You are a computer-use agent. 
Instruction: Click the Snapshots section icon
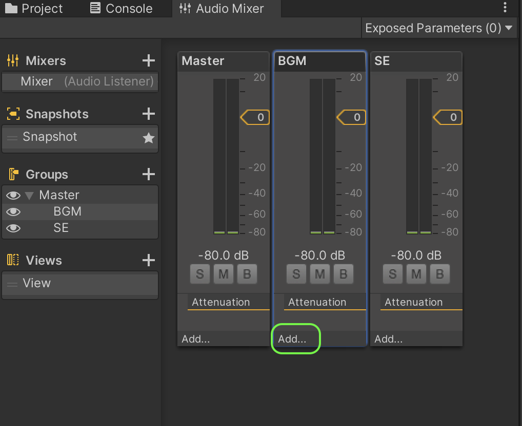point(13,114)
